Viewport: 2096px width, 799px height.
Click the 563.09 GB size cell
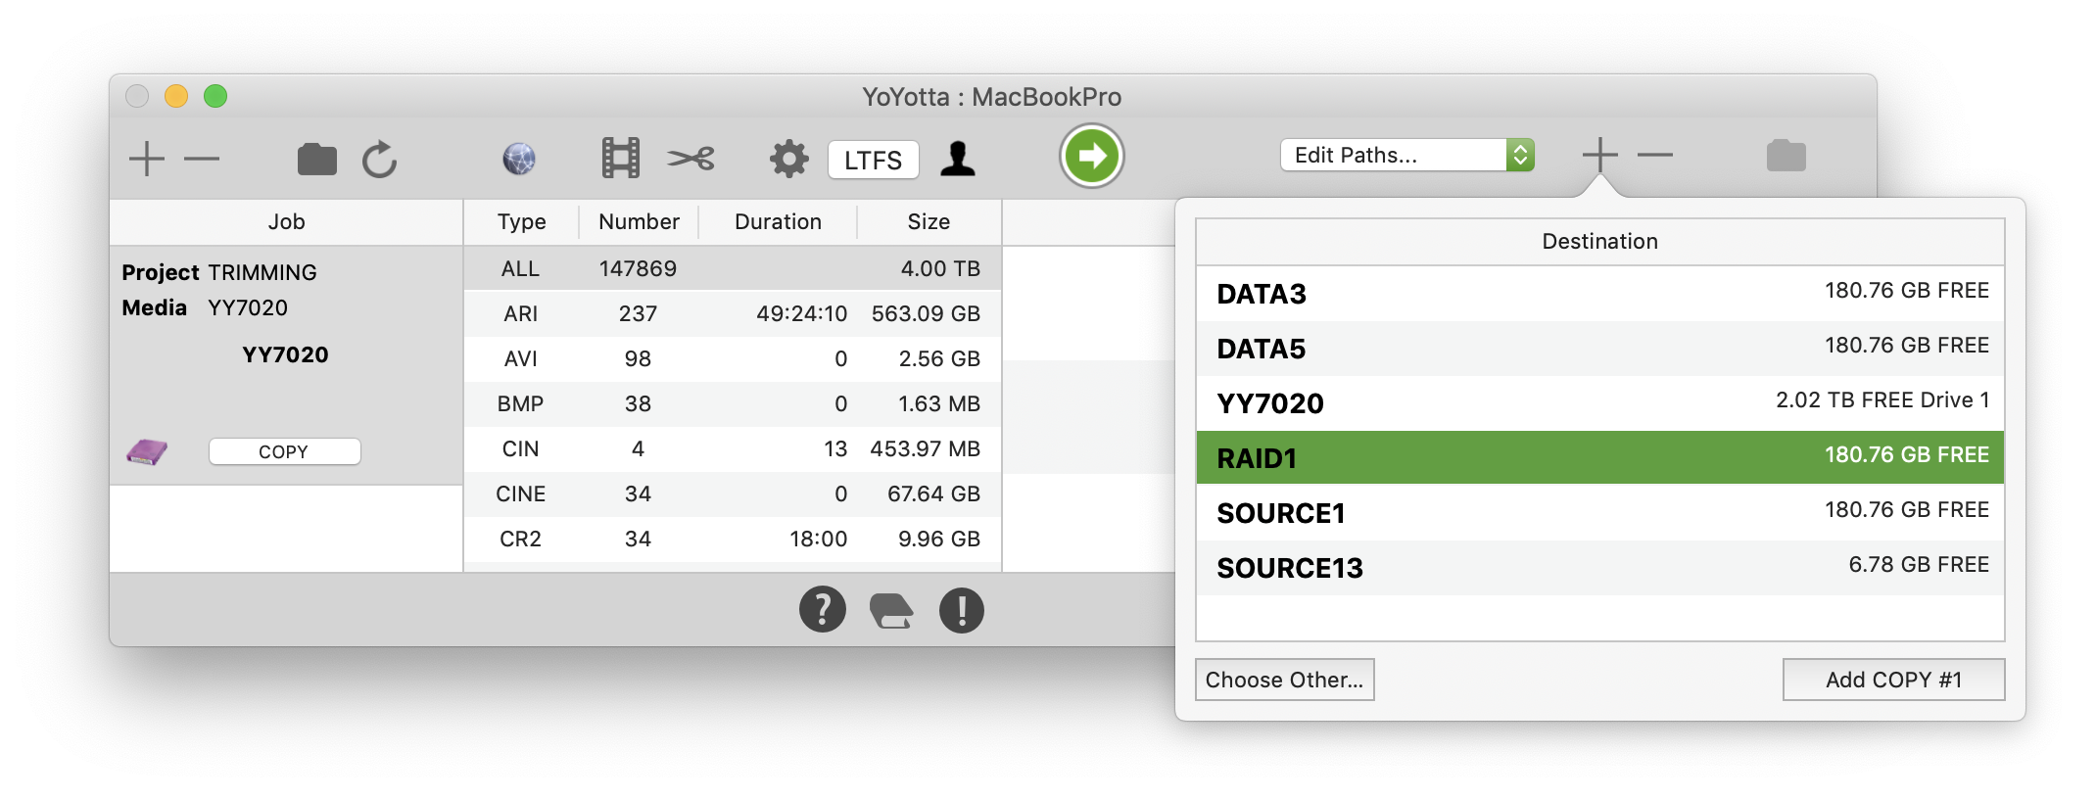pos(926,313)
